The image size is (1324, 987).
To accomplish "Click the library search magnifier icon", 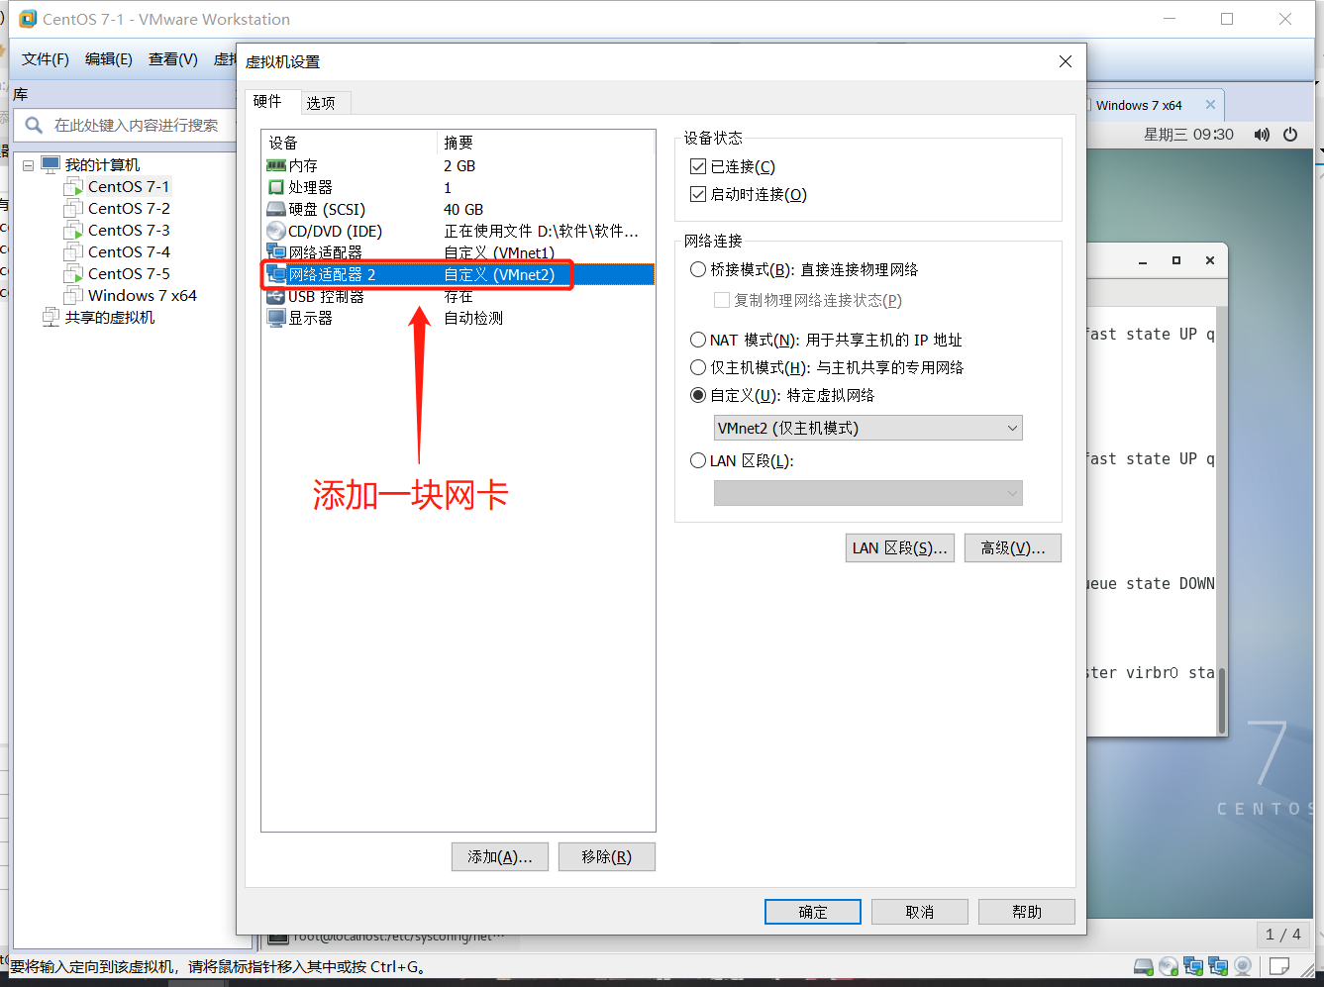I will (x=34, y=125).
